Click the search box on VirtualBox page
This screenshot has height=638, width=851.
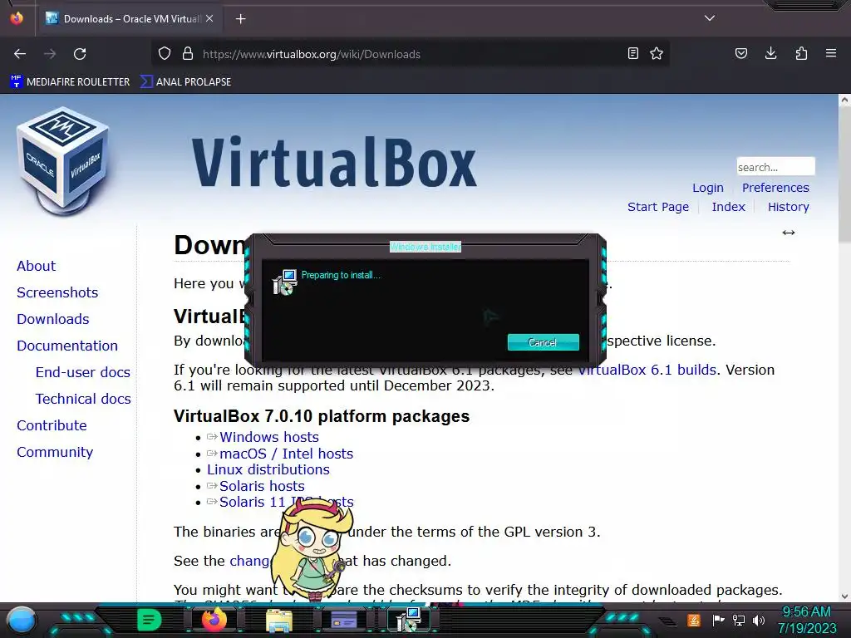click(x=775, y=166)
